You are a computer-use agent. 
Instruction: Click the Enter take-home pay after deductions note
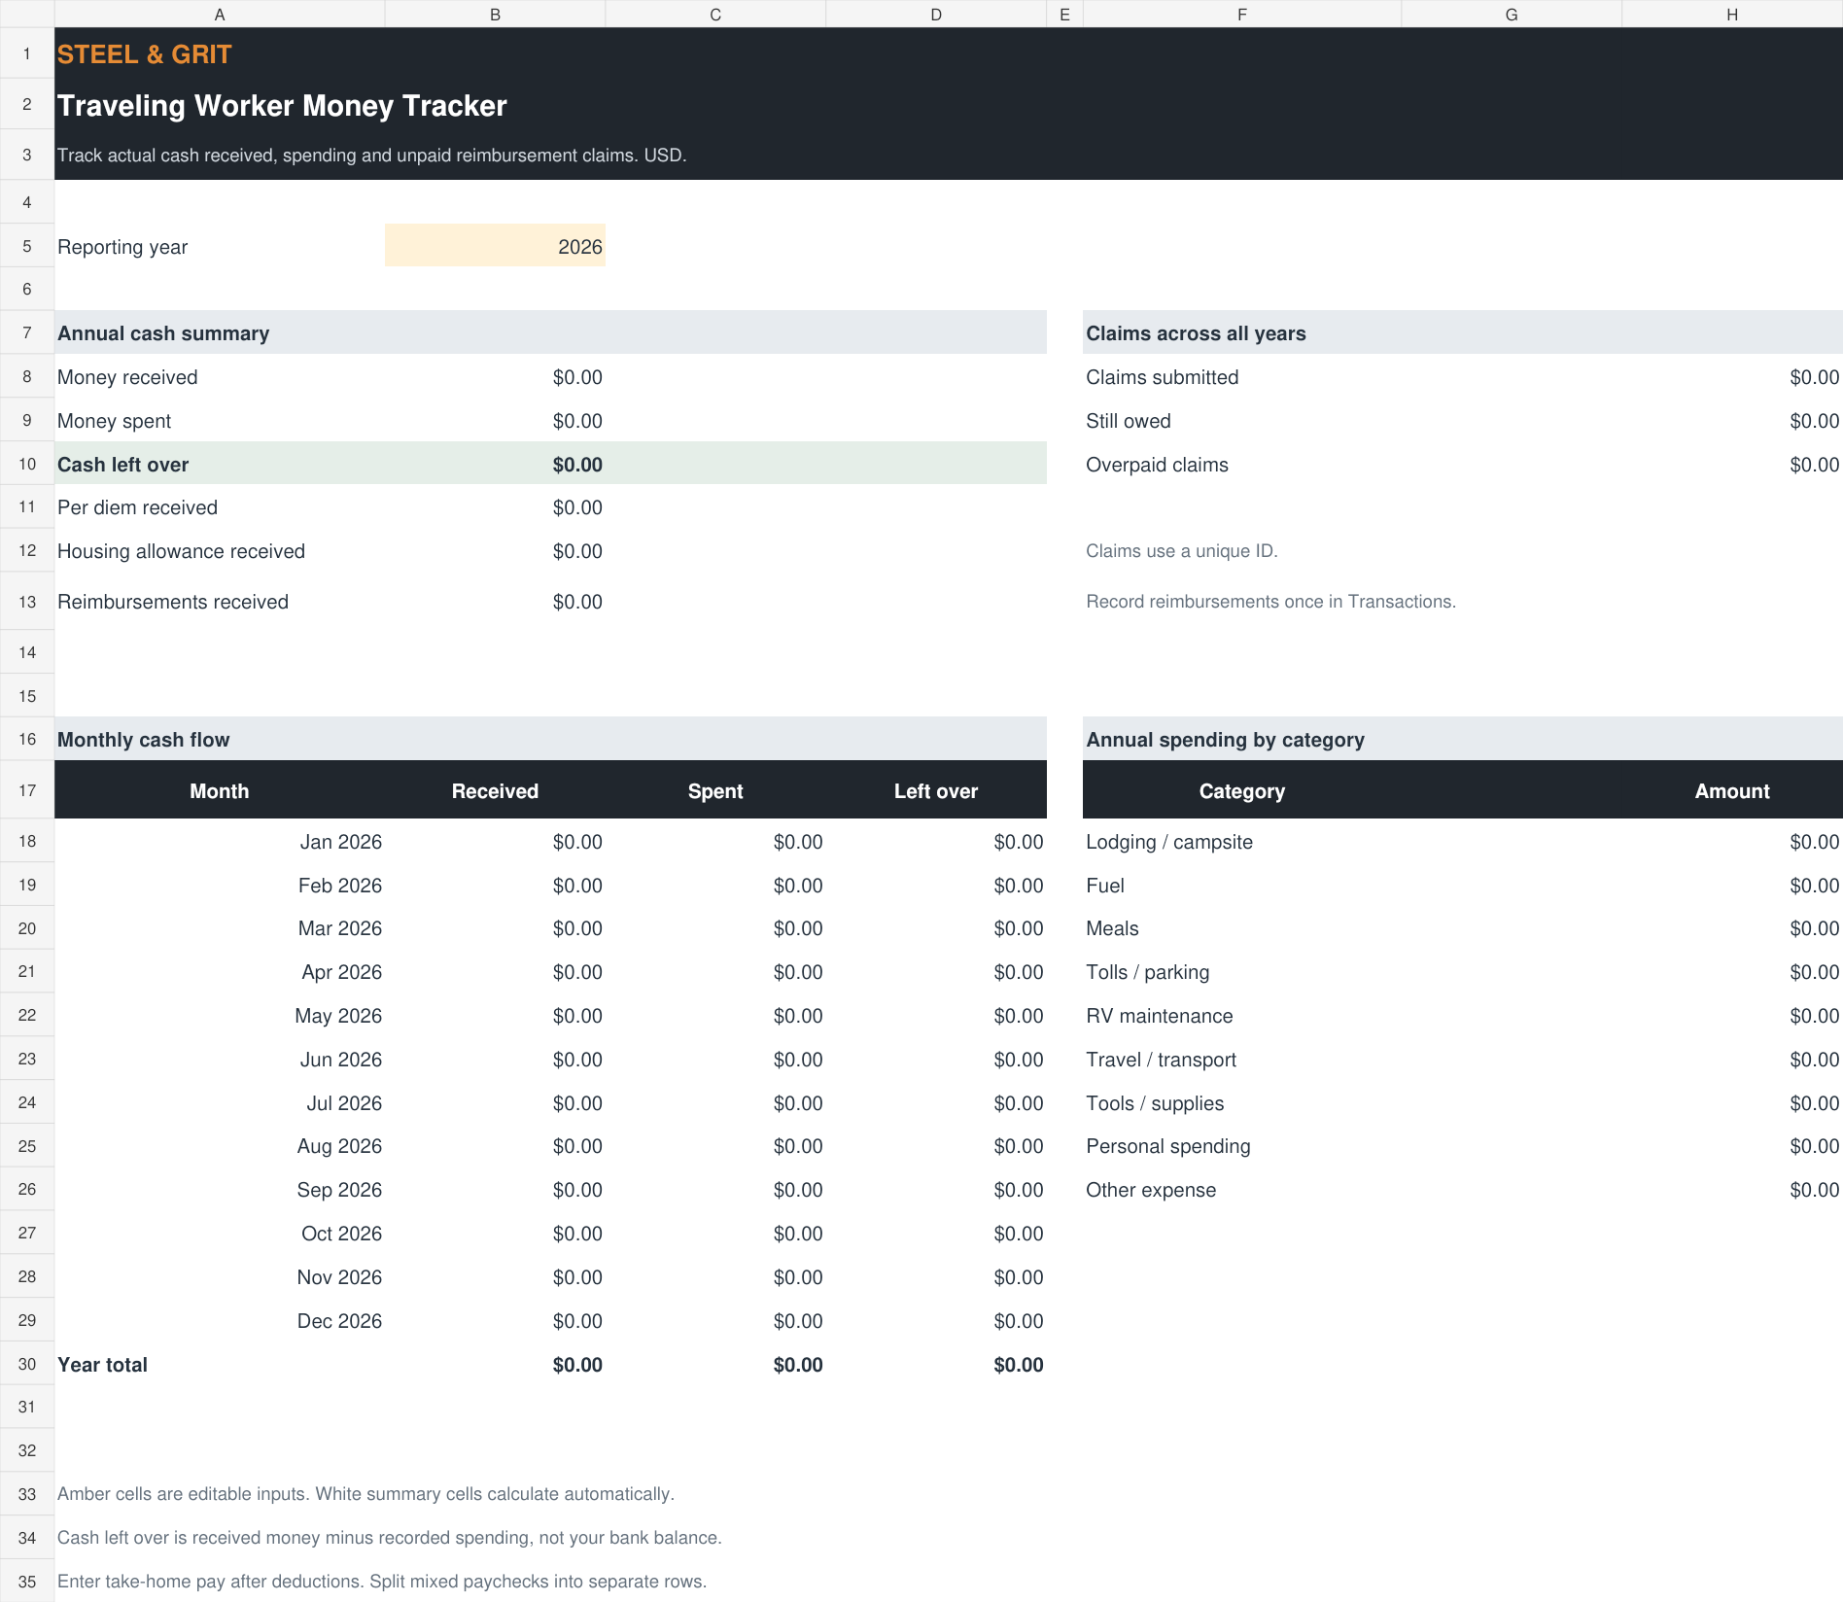pyautogui.click(x=382, y=1582)
